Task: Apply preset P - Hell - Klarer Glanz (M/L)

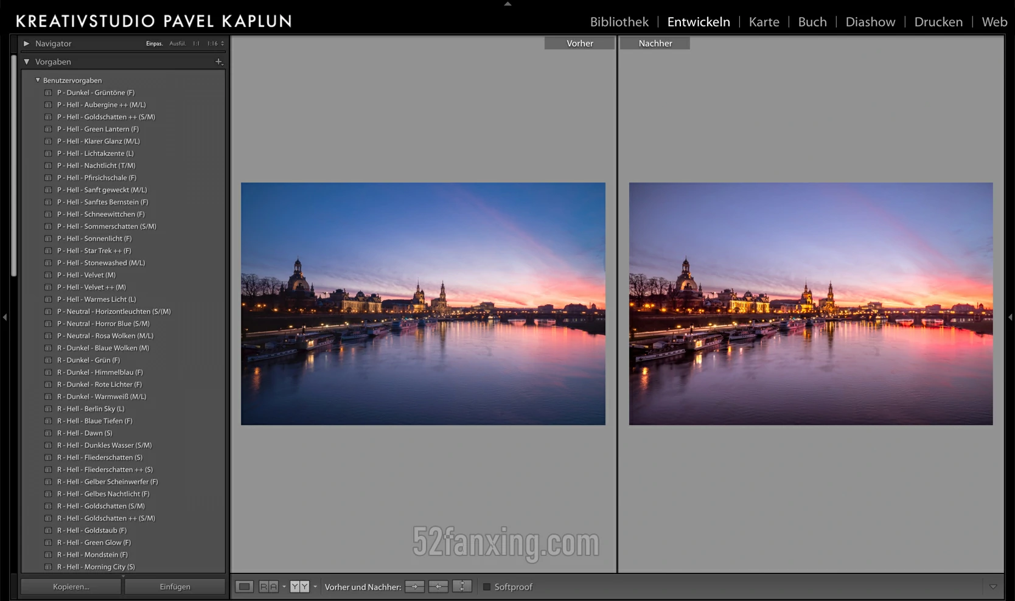Action: pos(99,141)
